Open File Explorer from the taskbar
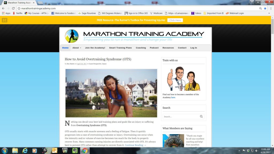274x154 pixels. pos(15,151)
